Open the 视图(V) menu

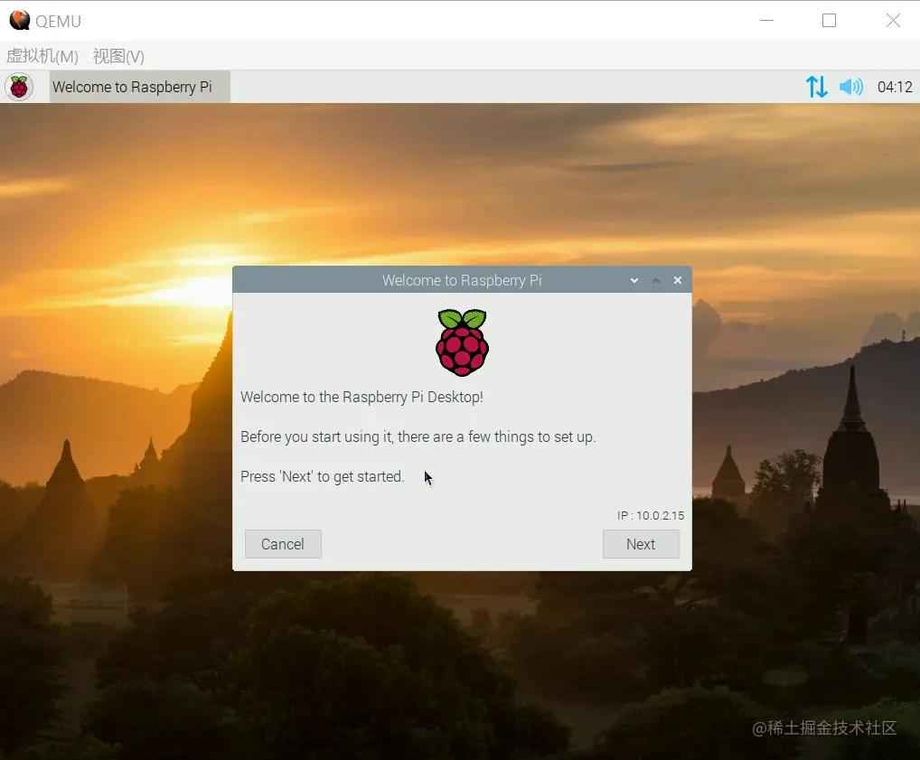[117, 56]
